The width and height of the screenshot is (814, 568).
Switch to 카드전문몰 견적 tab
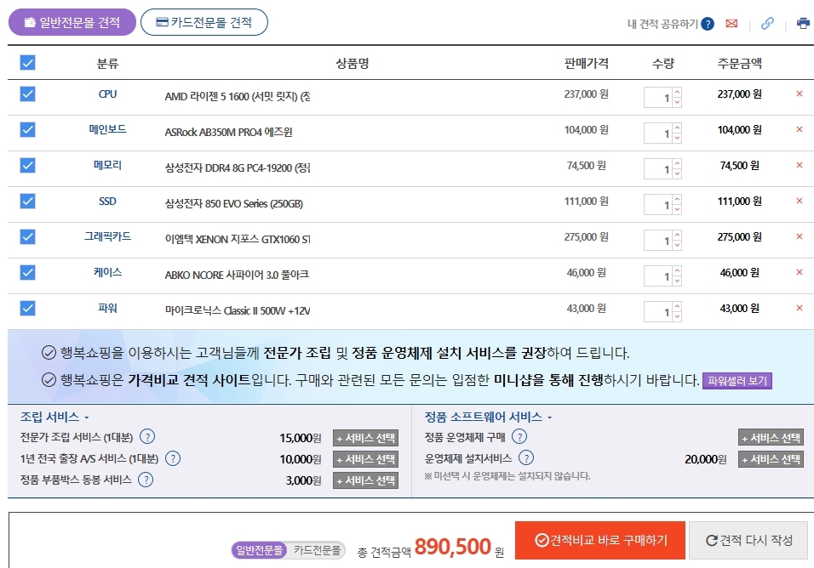point(204,23)
